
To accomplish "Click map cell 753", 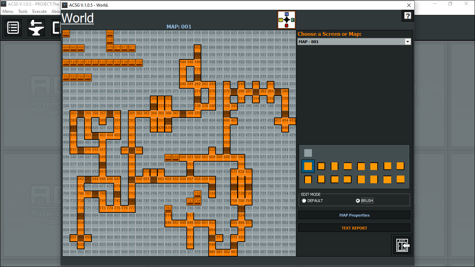I will click(x=190, y=202).
